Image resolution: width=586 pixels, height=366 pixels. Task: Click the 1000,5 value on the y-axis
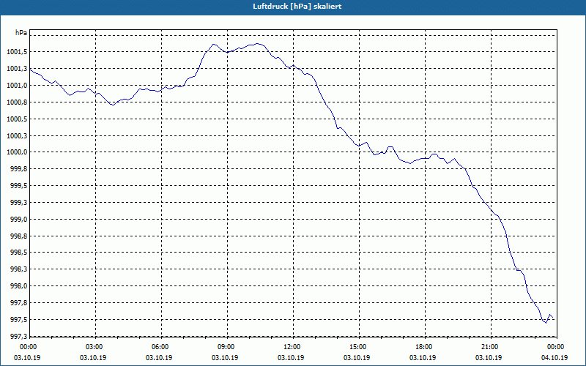click(x=17, y=119)
